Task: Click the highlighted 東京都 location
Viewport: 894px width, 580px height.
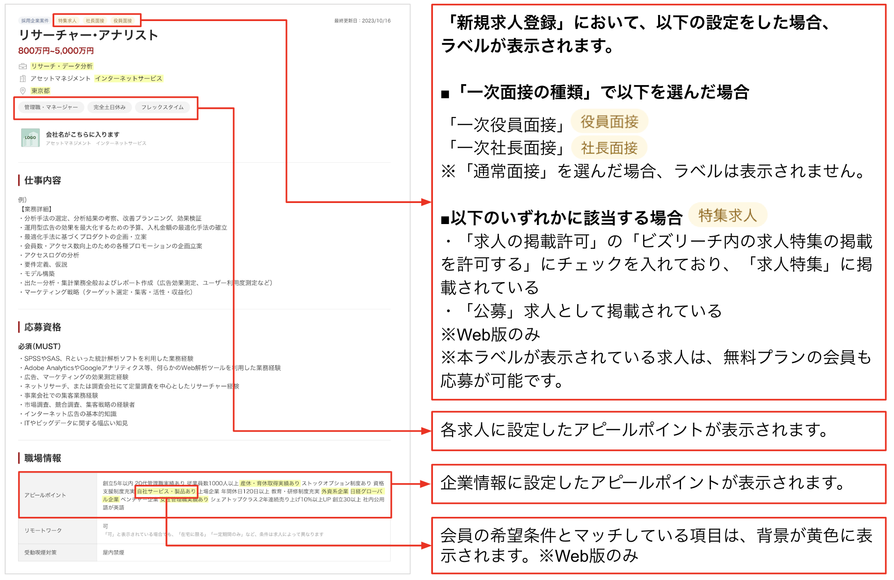Action: pyautogui.click(x=40, y=91)
